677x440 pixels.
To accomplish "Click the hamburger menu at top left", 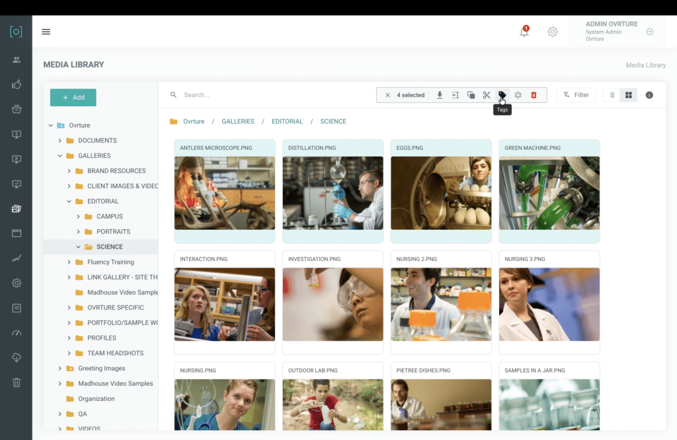I will (46, 31).
